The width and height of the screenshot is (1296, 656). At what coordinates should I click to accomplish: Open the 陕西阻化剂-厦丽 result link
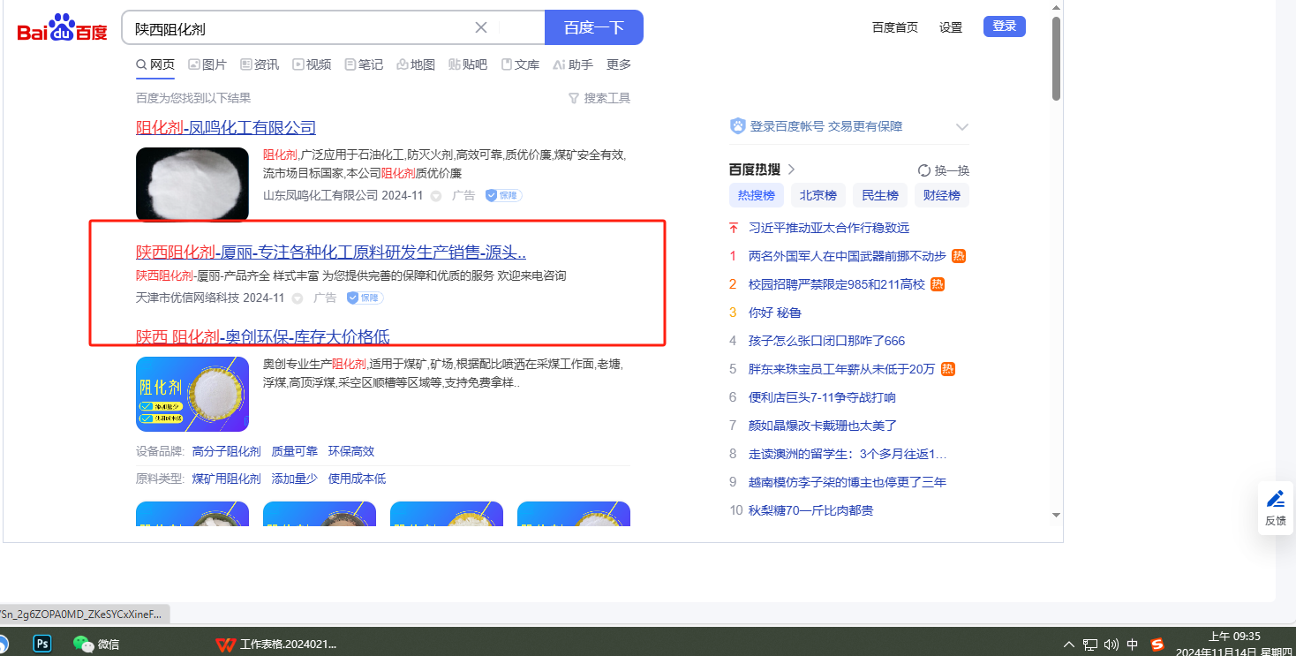coord(331,252)
